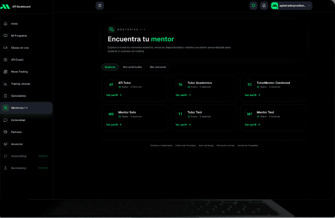This screenshot has height=218, width=335.
Task: Open the Mi Programa book icon
Action: click(x=6, y=36)
